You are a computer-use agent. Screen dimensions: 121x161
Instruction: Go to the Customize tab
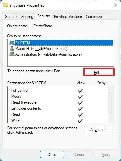click(x=94, y=17)
